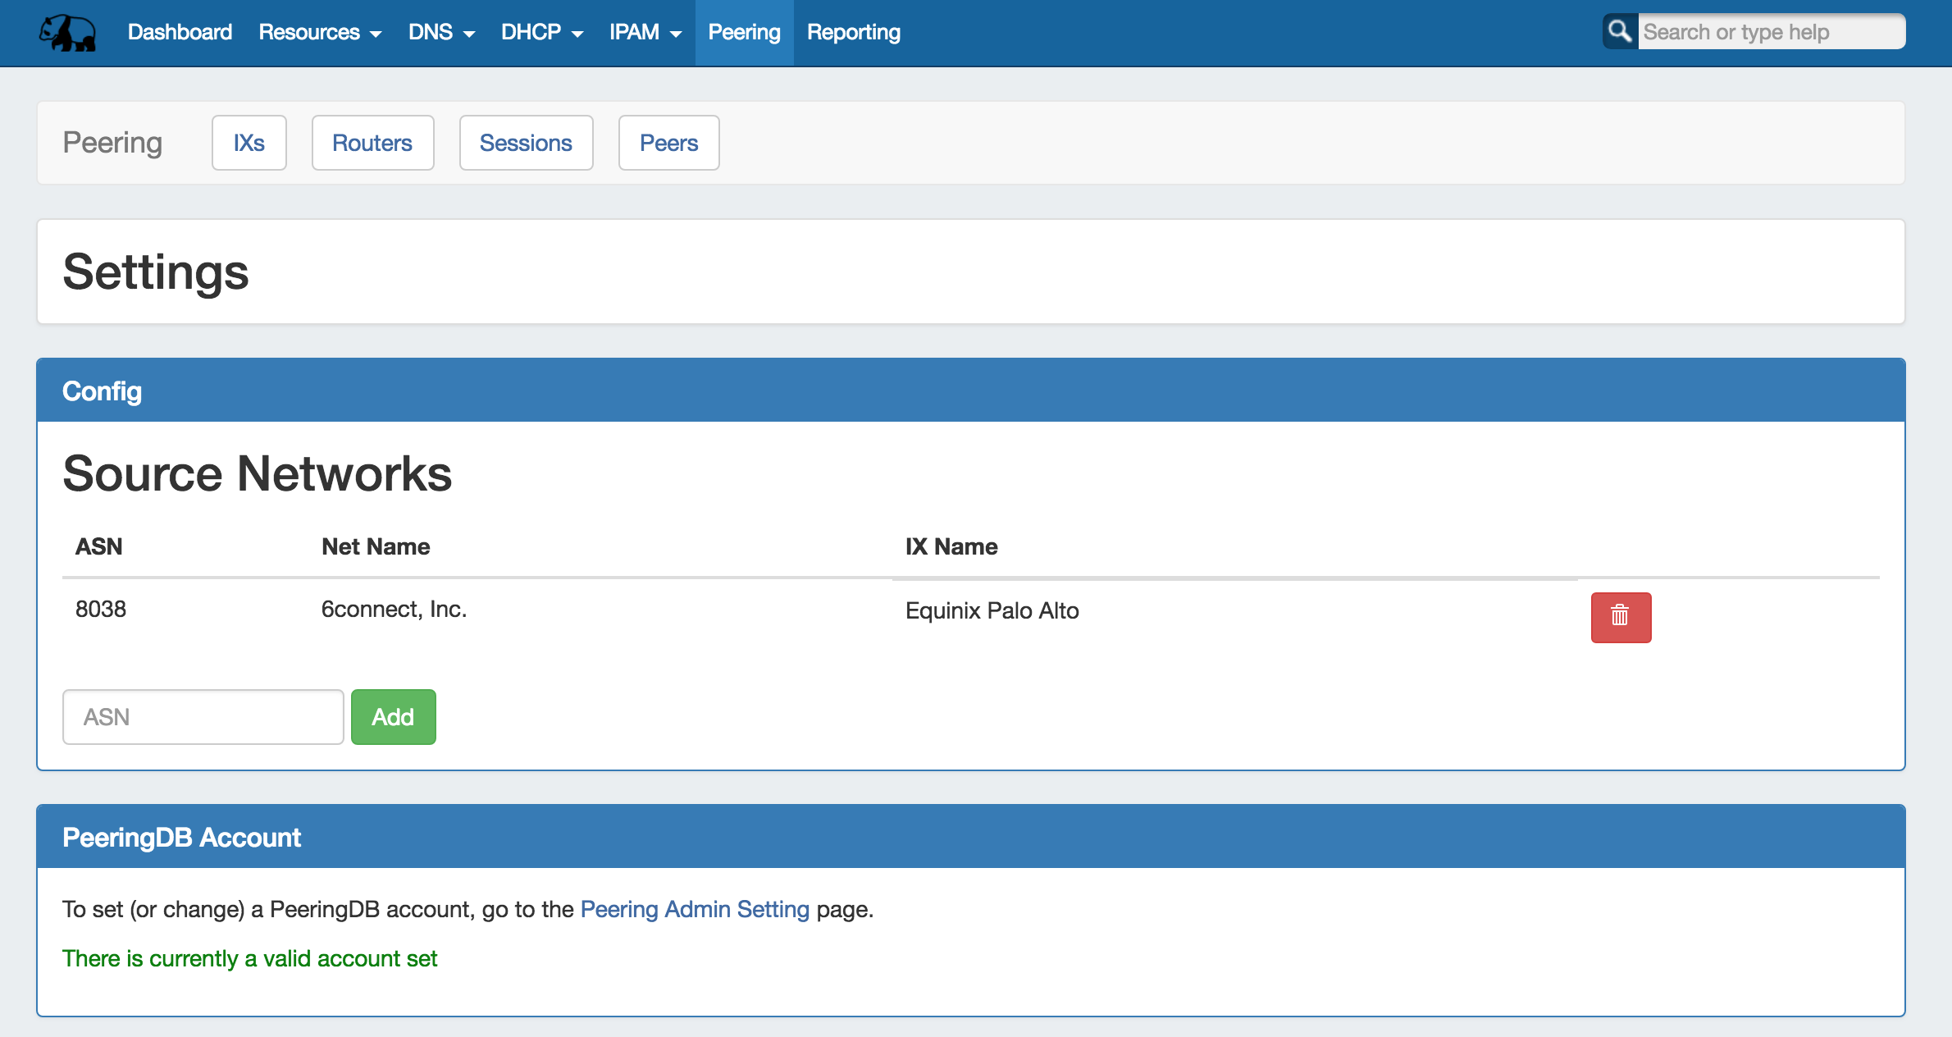Click the search magnifier icon
This screenshot has height=1037, width=1952.
point(1620,32)
